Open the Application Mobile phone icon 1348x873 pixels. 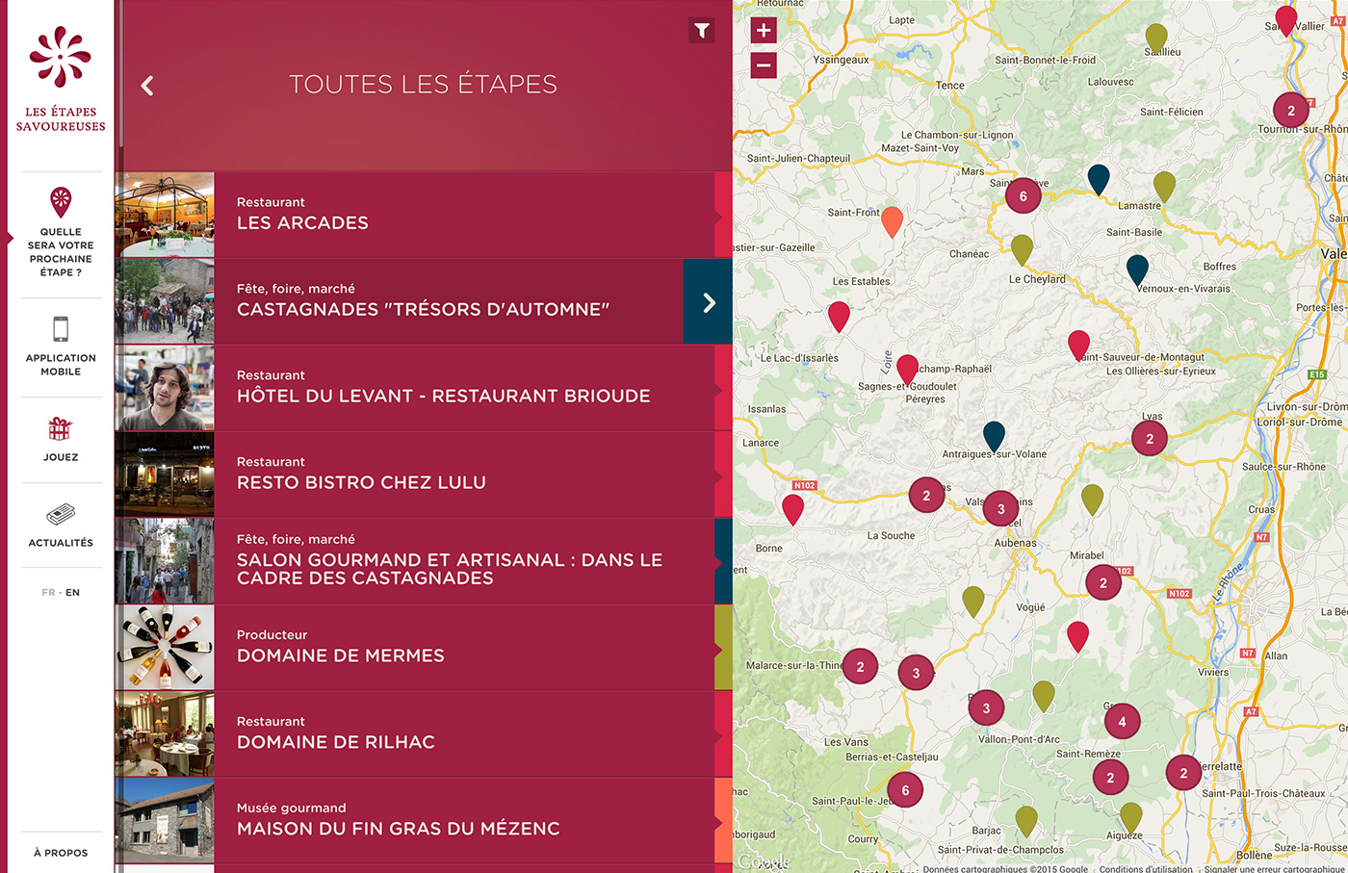[61, 328]
